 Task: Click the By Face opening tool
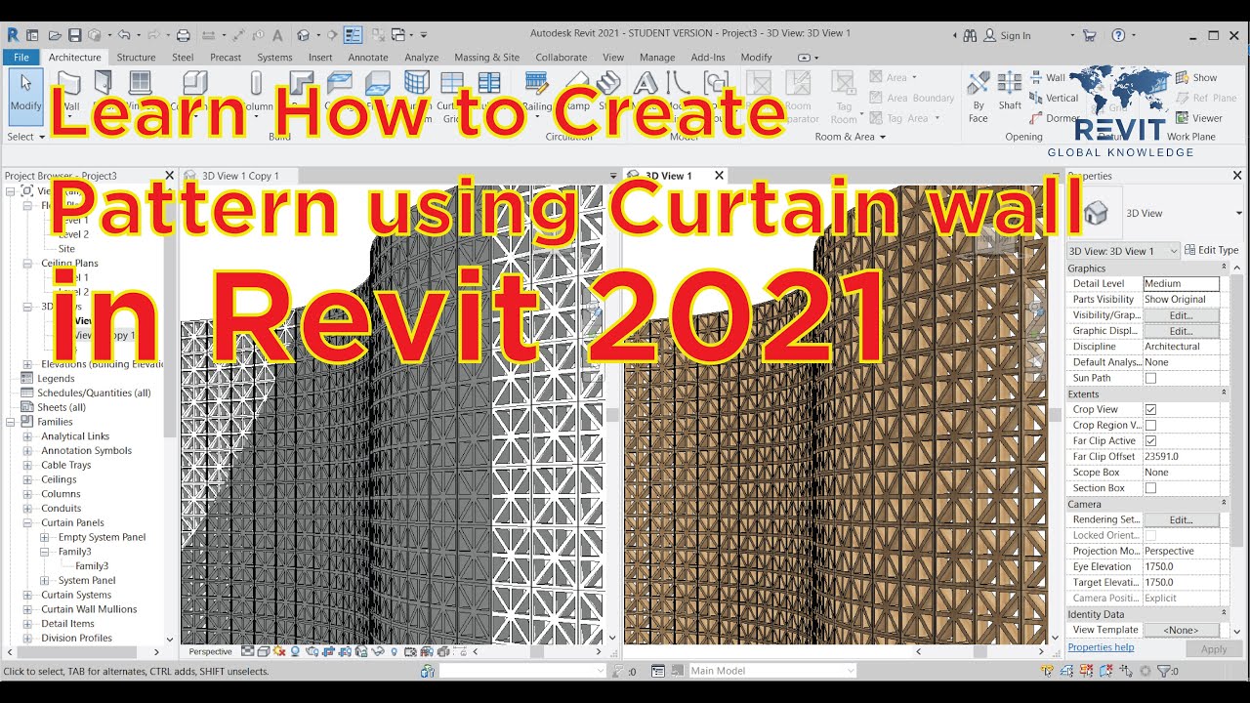tap(979, 96)
